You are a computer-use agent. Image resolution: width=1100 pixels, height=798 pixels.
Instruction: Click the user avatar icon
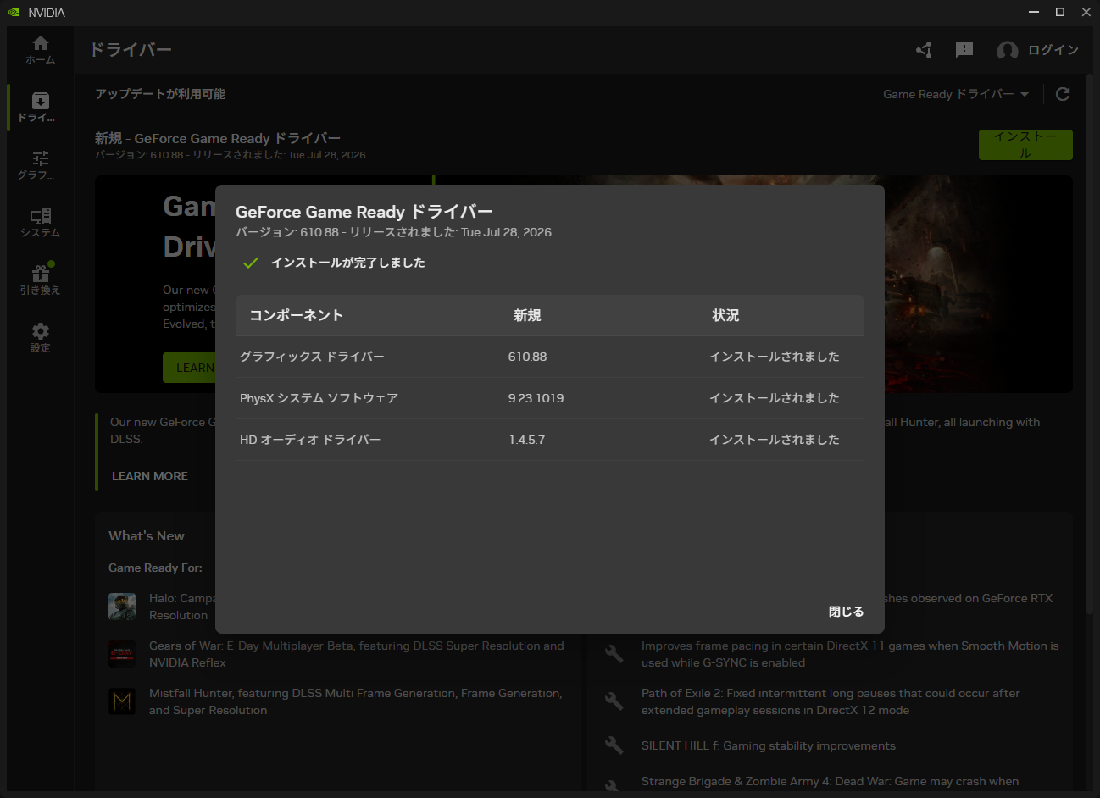(x=1008, y=51)
